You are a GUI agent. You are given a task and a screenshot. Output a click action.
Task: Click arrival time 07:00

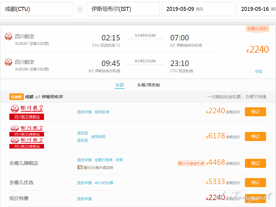pos(179,38)
